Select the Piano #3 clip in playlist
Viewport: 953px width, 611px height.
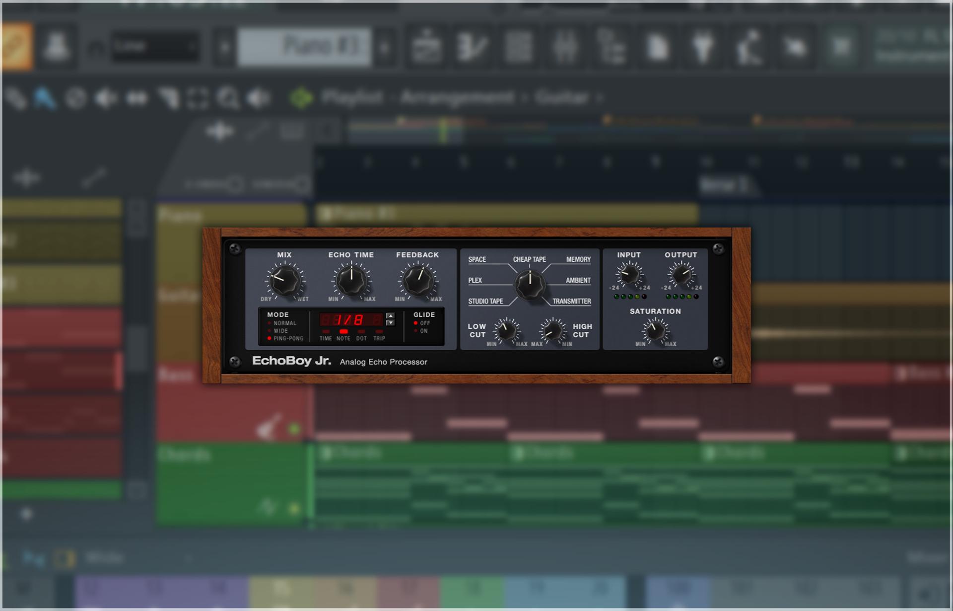pos(507,214)
